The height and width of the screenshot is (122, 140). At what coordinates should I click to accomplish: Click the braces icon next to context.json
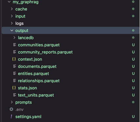pos(14,59)
